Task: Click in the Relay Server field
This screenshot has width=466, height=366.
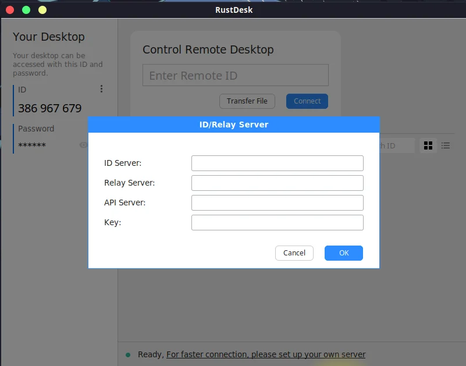Action: (278, 183)
